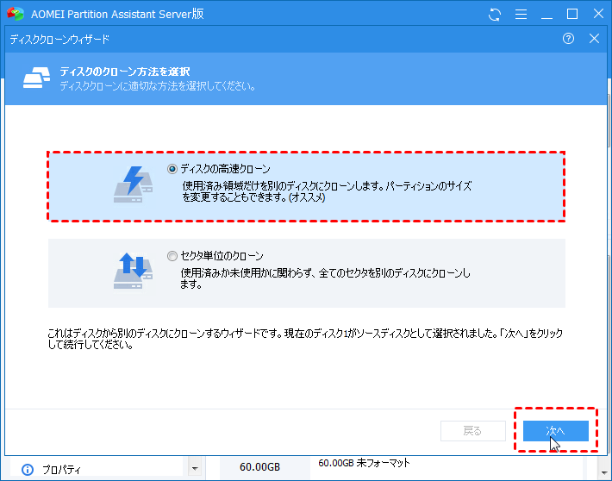Click the AOMEI application logo icon
The image size is (612, 481).
[x=16, y=14]
